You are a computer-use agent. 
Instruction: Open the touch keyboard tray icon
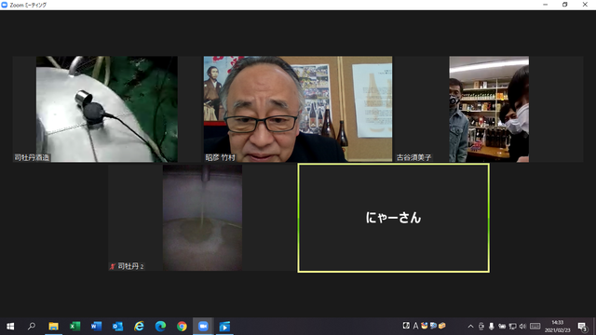point(535,327)
